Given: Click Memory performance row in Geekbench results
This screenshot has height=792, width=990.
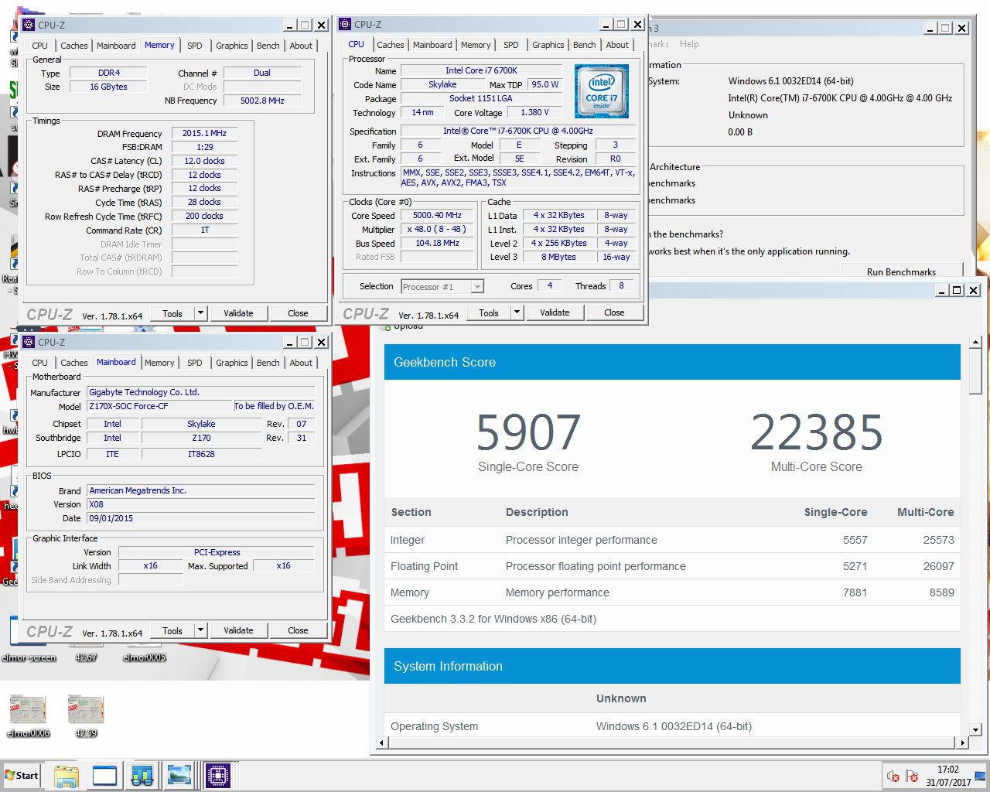Looking at the screenshot, I should tap(672, 592).
